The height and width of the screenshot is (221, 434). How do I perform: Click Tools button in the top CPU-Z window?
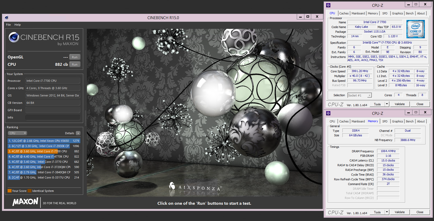[x=377, y=104]
